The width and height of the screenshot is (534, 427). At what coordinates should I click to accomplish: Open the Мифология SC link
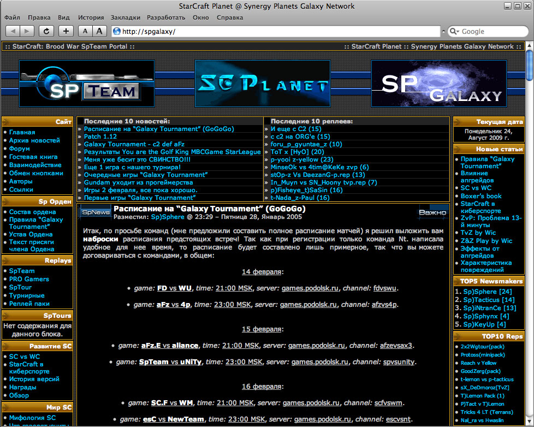pos(32,418)
